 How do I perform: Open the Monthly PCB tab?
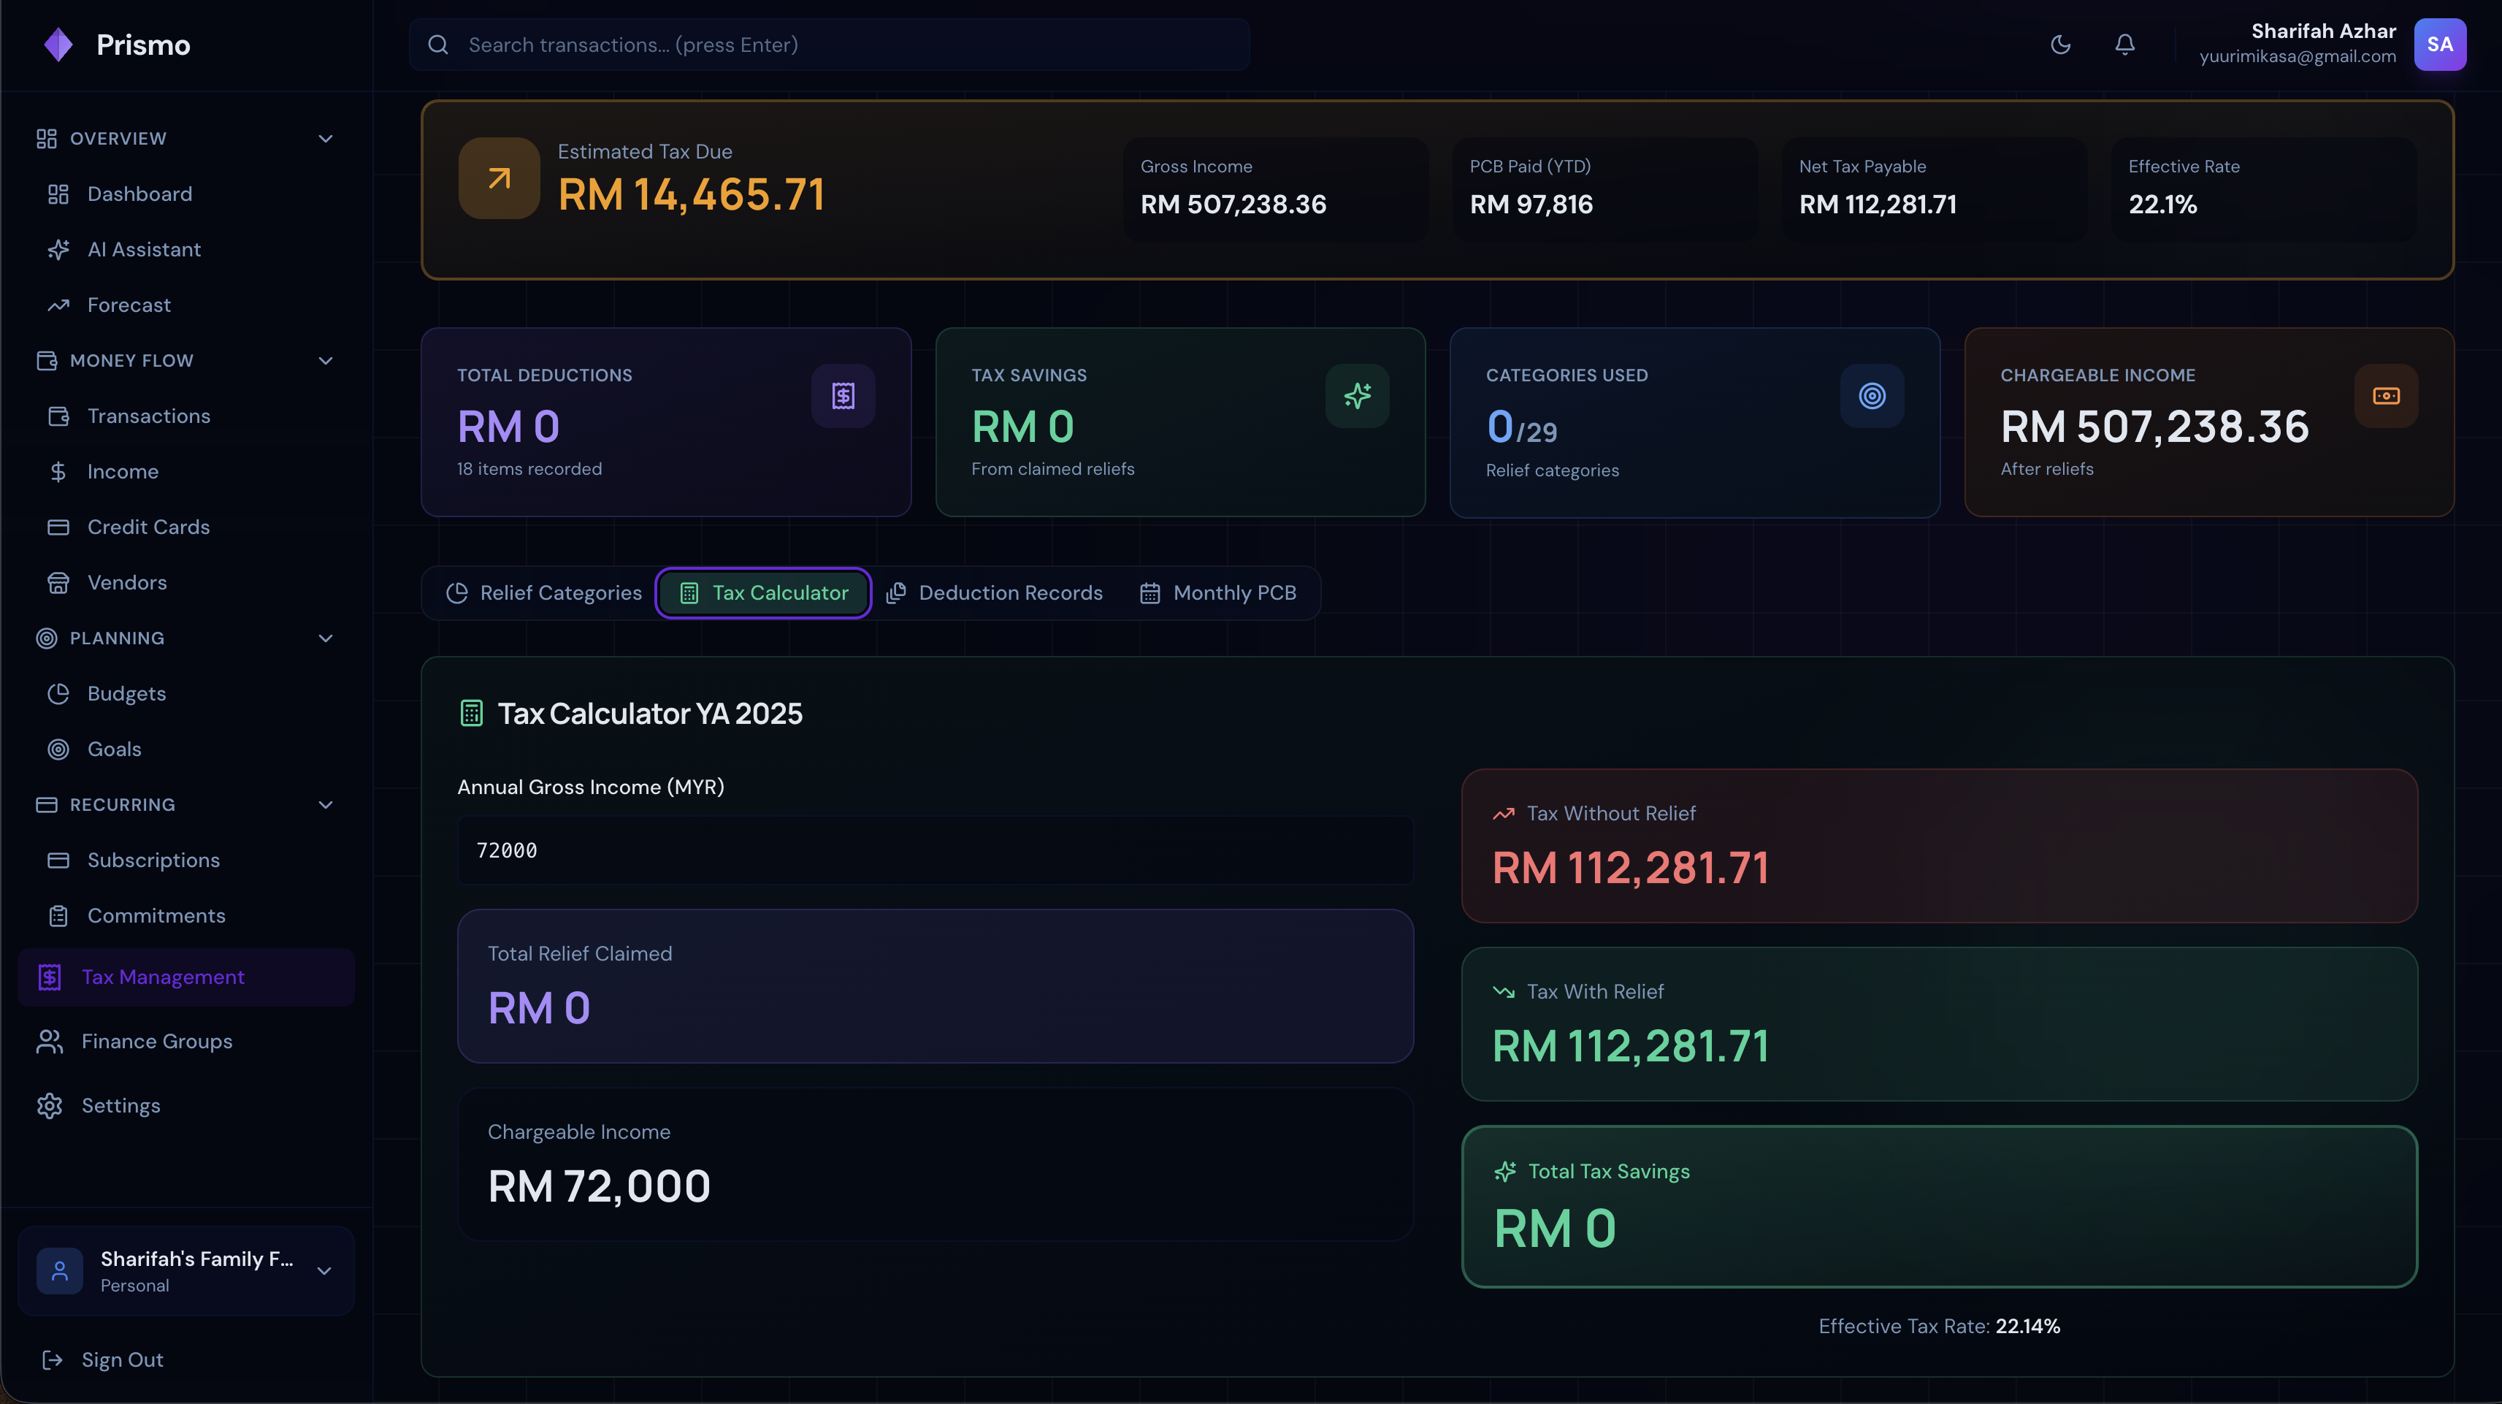pos(1218,592)
